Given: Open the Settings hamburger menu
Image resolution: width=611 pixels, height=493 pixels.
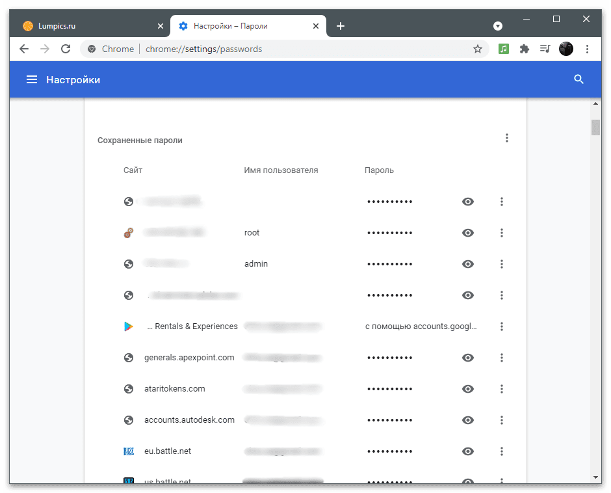Looking at the screenshot, I should click(x=32, y=79).
